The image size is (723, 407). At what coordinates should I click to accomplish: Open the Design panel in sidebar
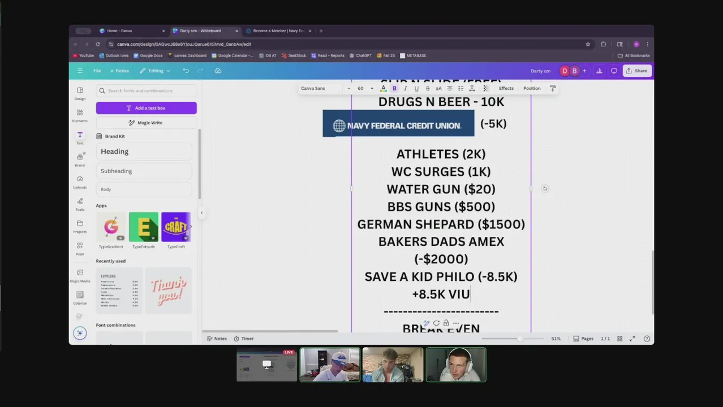[x=80, y=93]
